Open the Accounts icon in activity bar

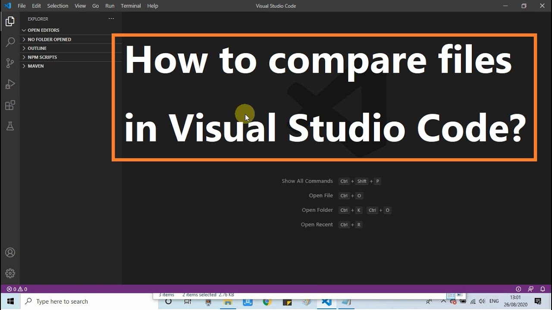coord(10,253)
